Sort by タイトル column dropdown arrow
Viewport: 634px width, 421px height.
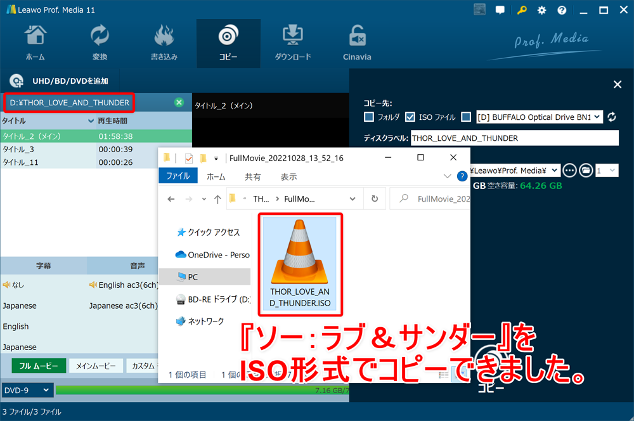tap(91, 121)
